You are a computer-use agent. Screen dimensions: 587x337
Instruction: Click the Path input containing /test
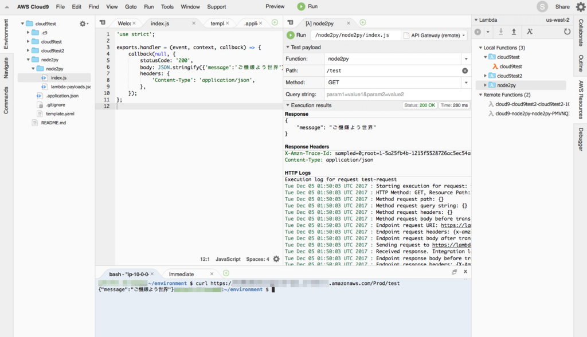pos(392,70)
